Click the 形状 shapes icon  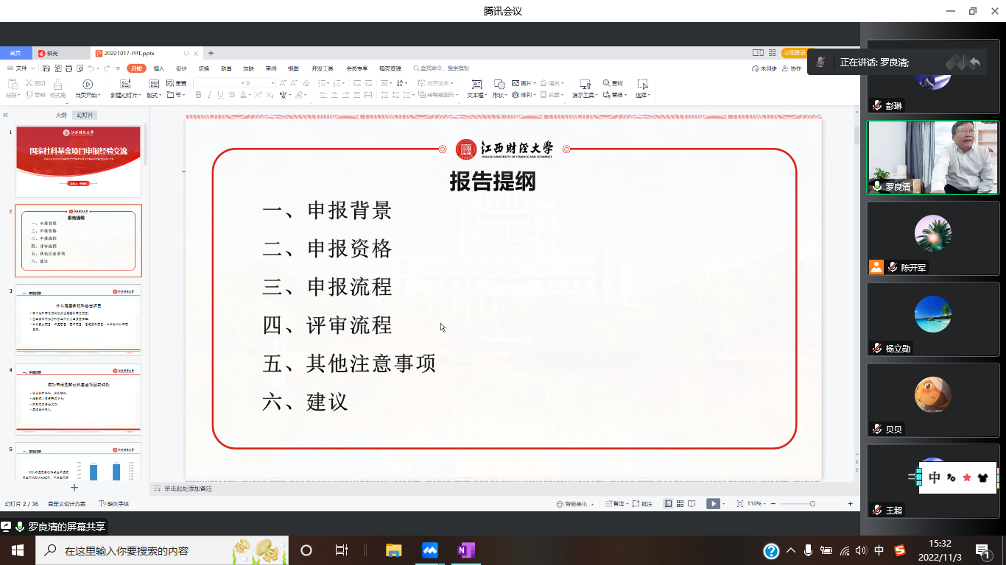tap(499, 84)
